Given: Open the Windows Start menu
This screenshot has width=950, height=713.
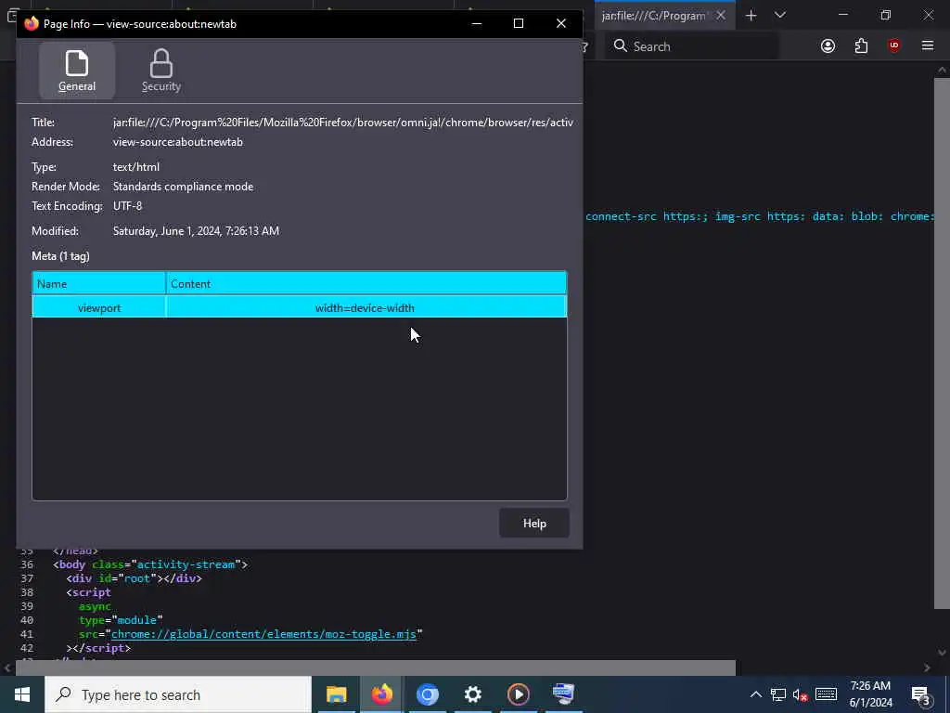Looking at the screenshot, I should coord(22,694).
